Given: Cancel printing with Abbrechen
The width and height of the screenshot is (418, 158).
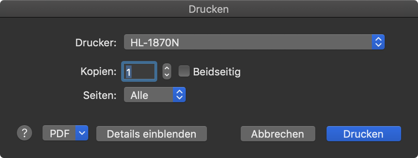Looking at the screenshot, I should coord(278,134).
